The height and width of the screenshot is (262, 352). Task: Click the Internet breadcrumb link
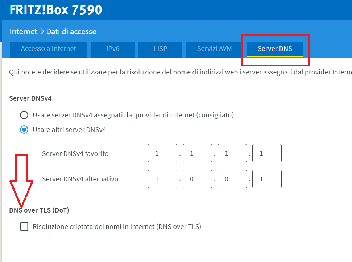tap(23, 32)
